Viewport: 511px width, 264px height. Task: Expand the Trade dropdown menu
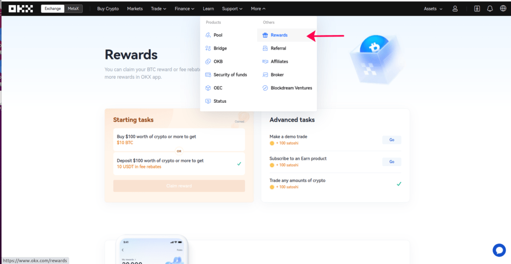[x=158, y=9]
